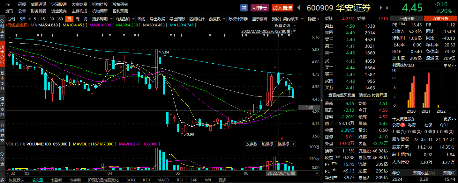Go to next stock with right arrow
This screenshot has width=458, height=183.
click(380, 8)
